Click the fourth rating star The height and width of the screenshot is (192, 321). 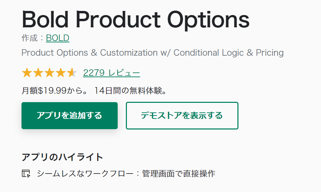tap(60, 73)
